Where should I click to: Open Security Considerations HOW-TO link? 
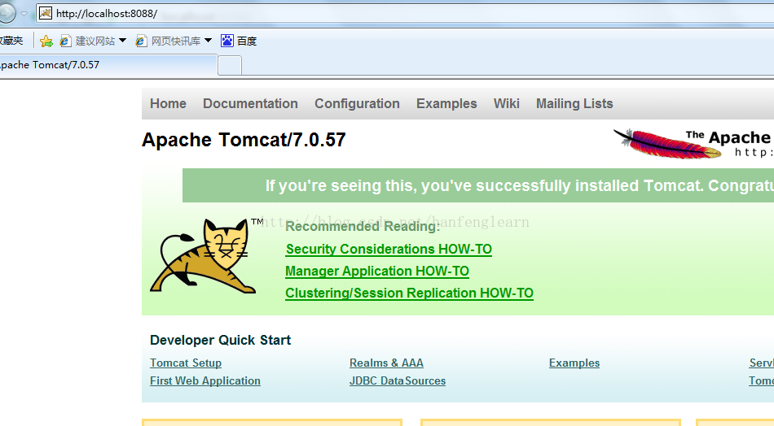[389, 250]
